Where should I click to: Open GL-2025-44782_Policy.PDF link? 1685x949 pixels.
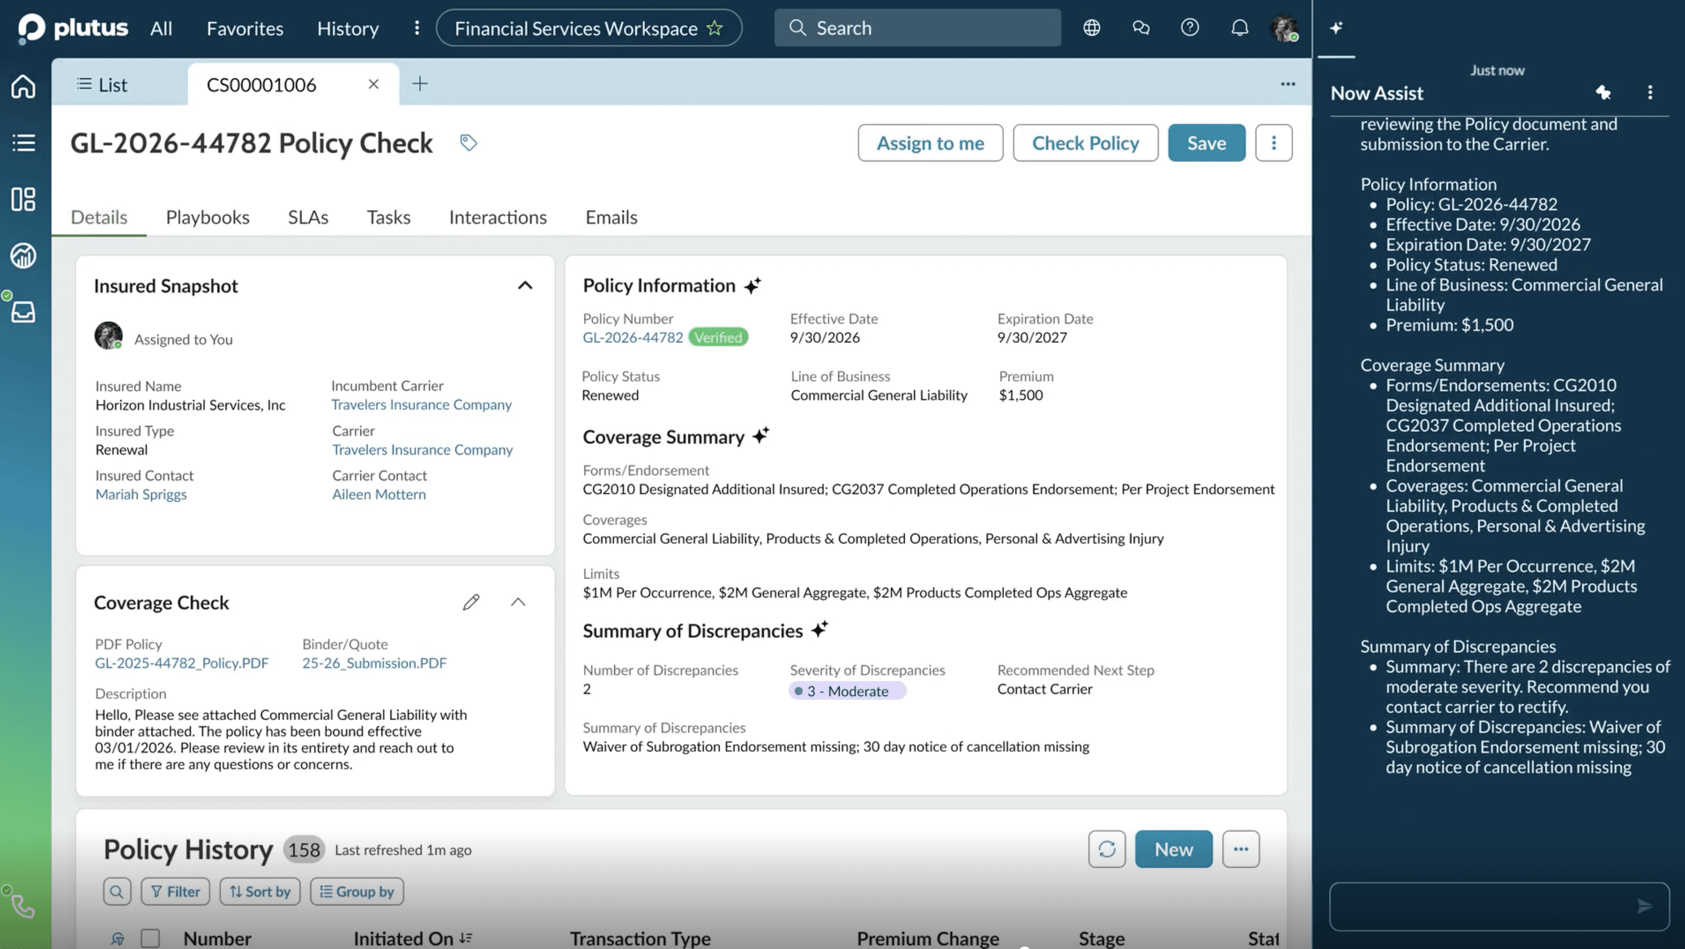(182, 663)
